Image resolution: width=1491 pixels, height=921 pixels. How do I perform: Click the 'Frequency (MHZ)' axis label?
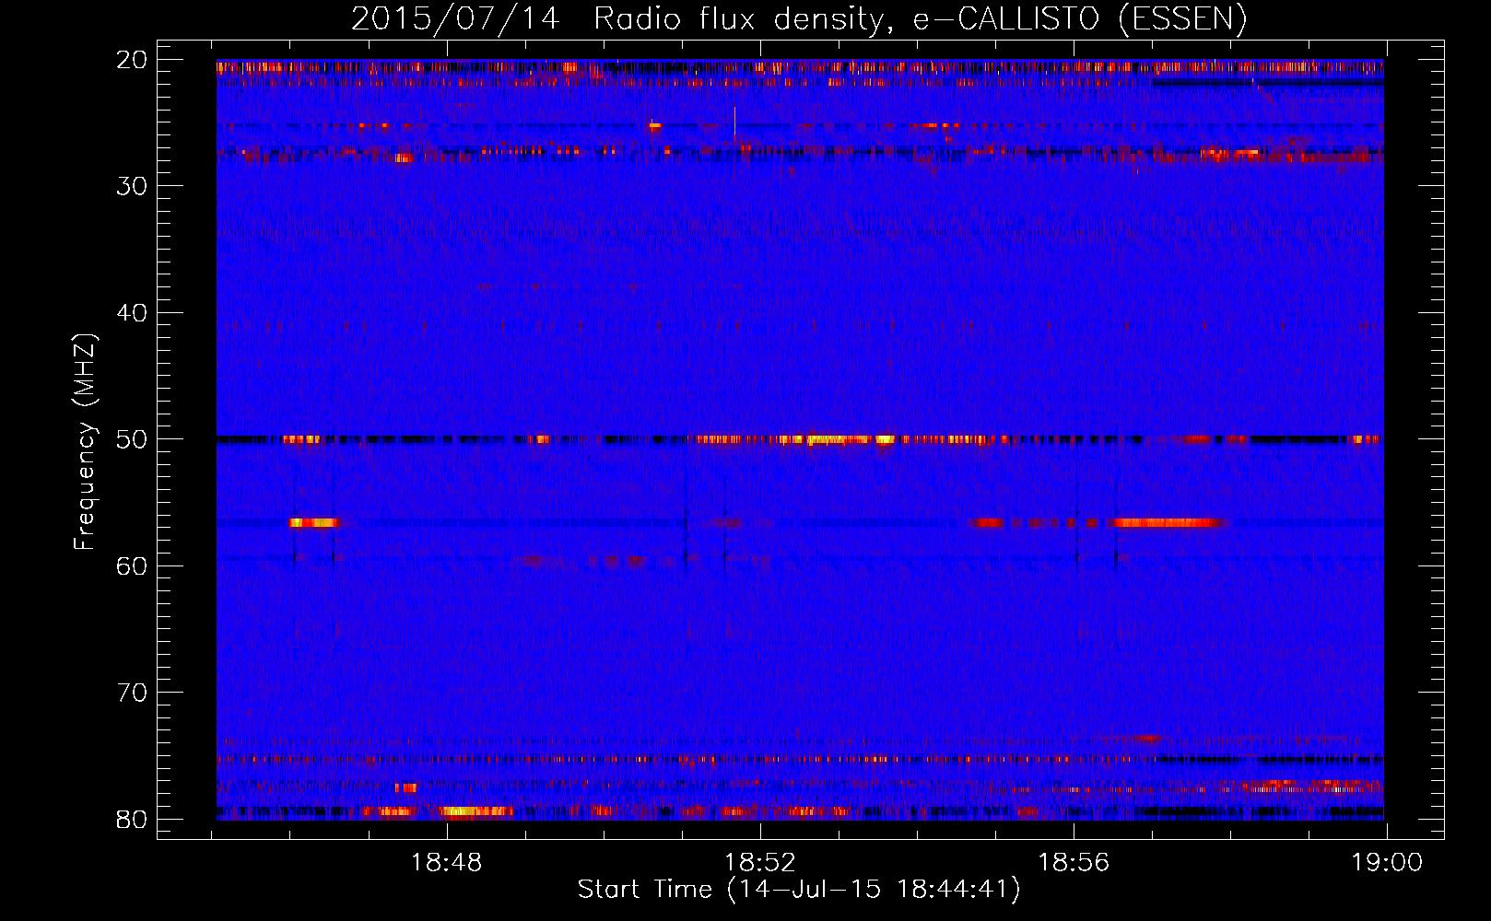coord(85,442)
